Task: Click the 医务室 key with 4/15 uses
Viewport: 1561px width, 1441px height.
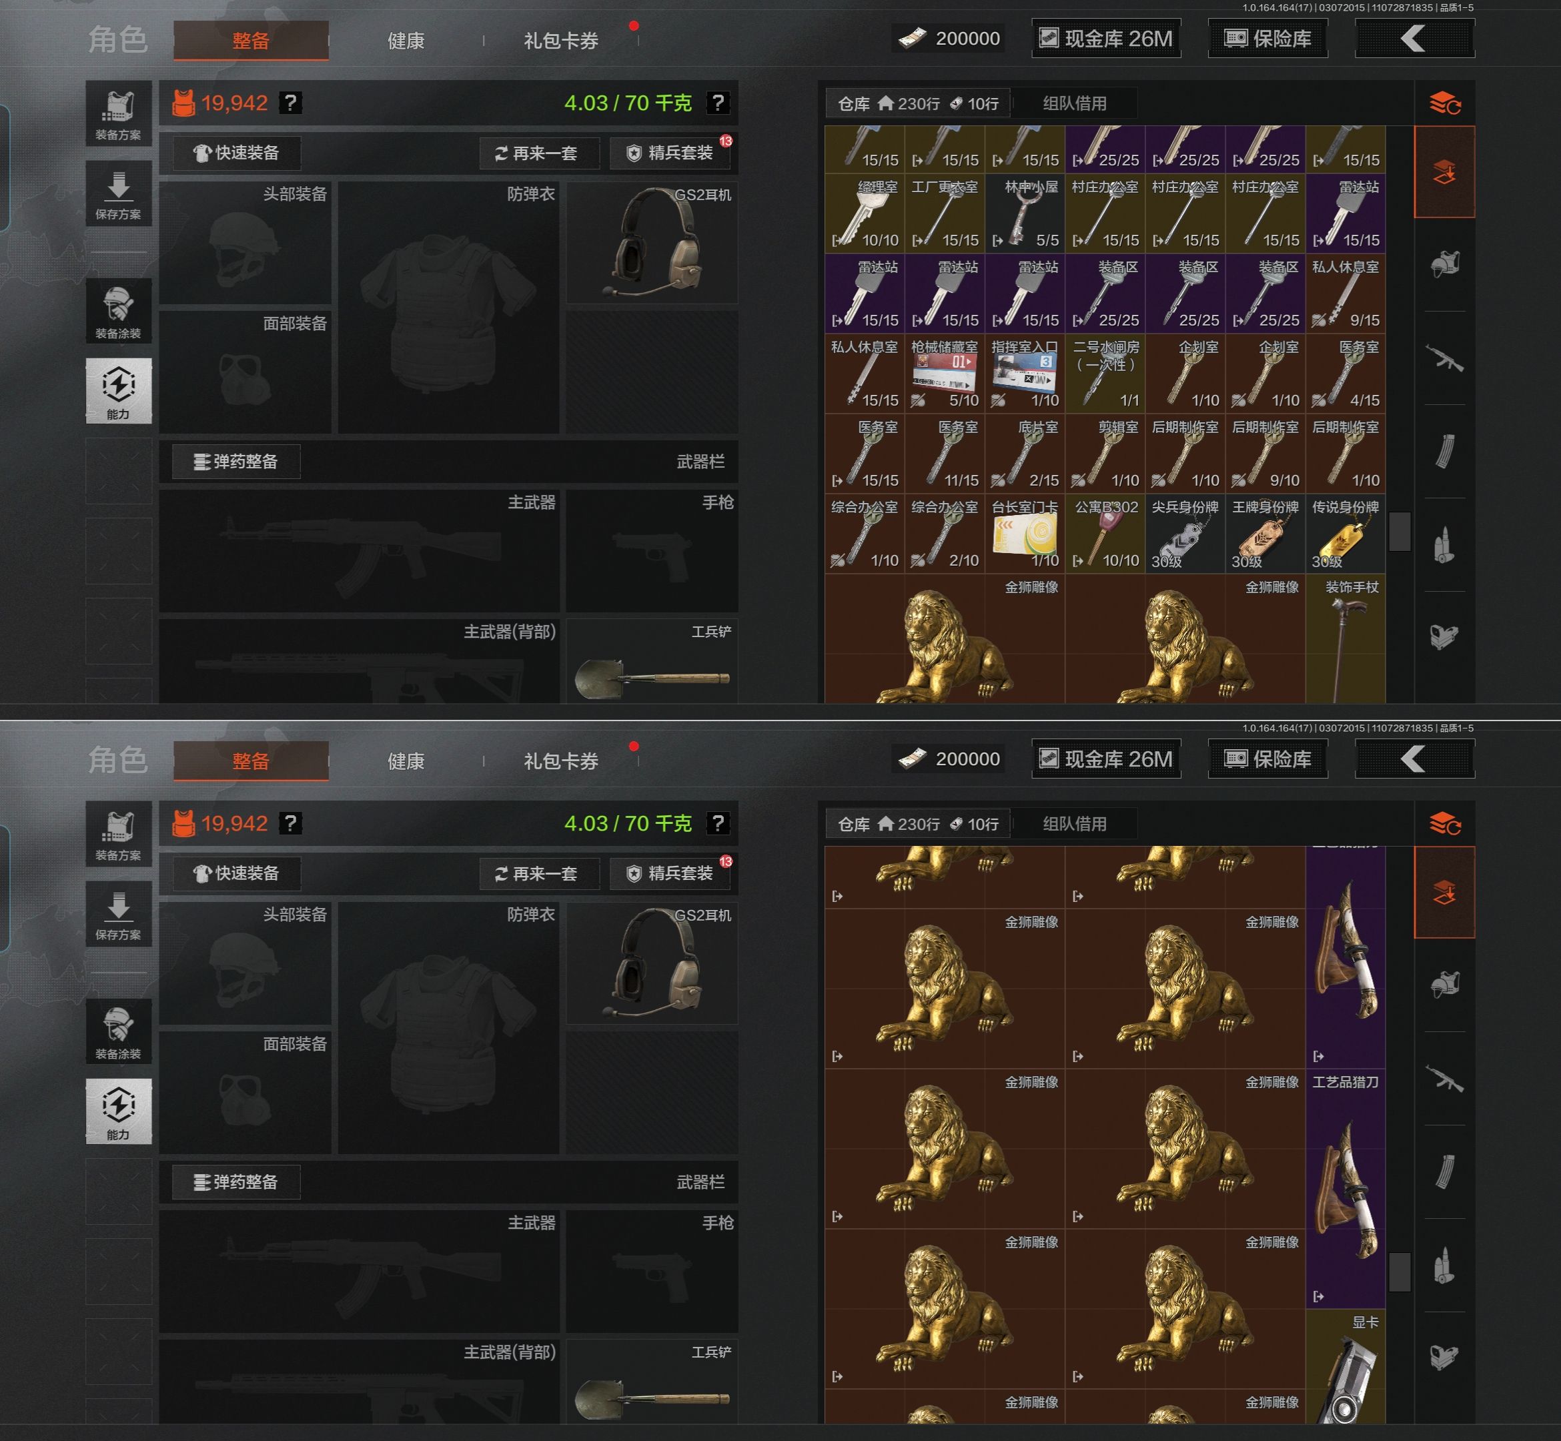Action: (x=1346, y=374)
